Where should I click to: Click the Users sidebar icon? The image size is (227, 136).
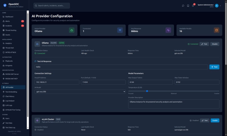pyautogui.click(x=4, y=118)
